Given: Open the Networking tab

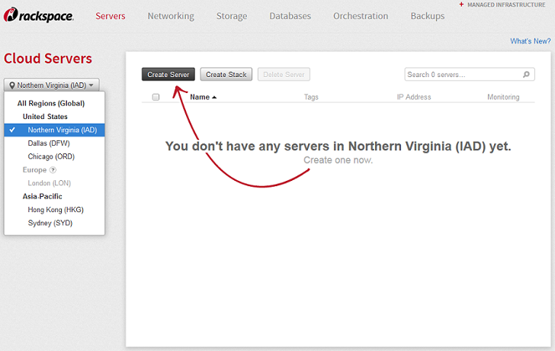Looking at the screenshot, I should coord(171,16).
